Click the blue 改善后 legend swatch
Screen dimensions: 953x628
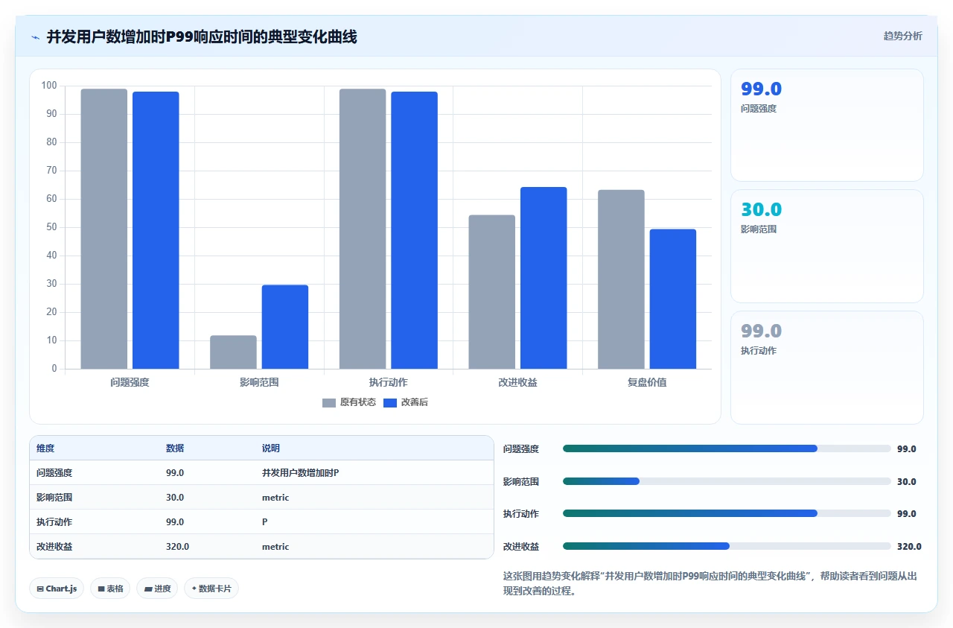(x=390, y=402)
